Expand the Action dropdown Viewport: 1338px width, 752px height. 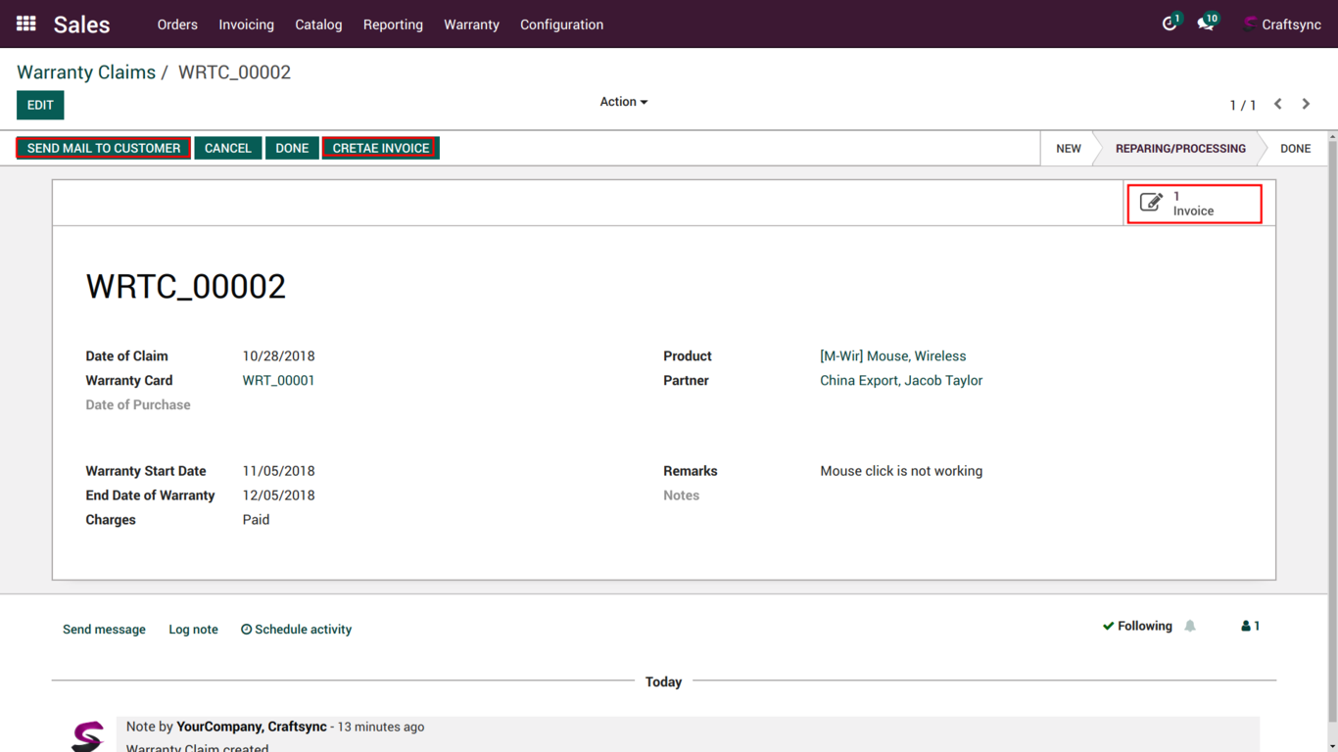(623, 102)
